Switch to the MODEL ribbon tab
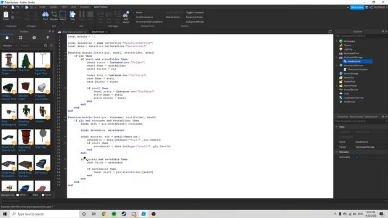This screenshot has width=388, height=218. (53, 7)
